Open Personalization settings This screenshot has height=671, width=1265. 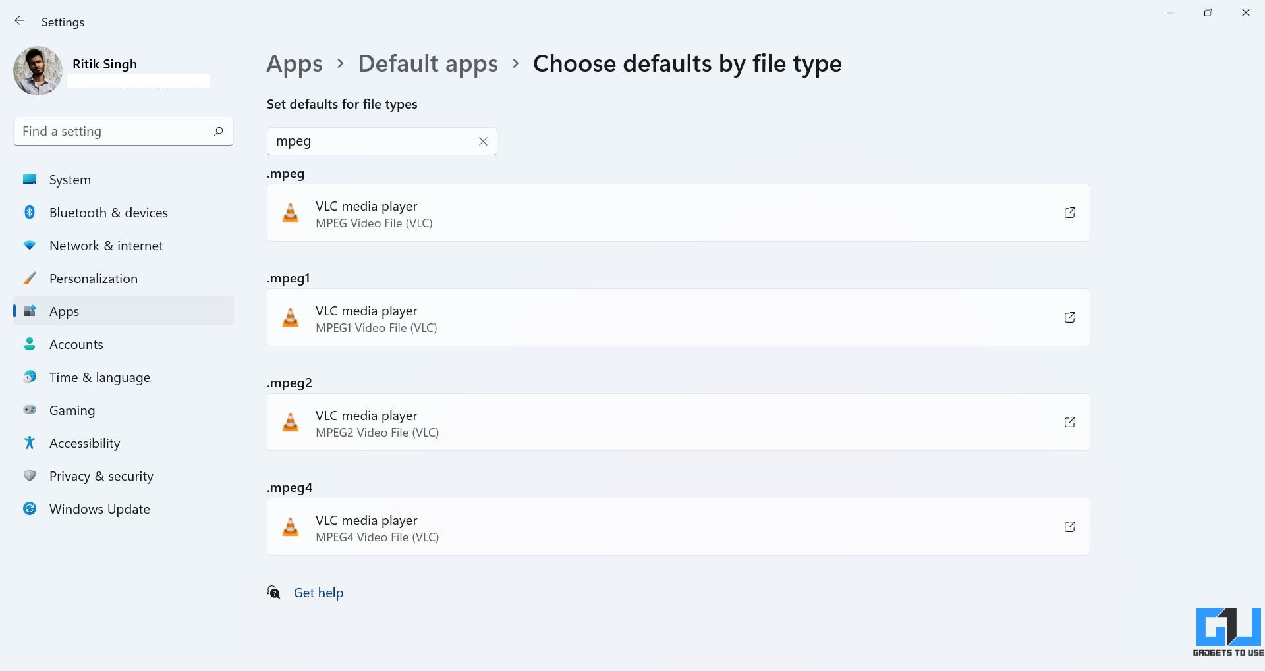(x=123, y=279)
